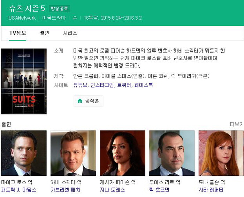Open actor link 가브리엘 매치
This screenshot has width=244, height=197.
point(65,190)
